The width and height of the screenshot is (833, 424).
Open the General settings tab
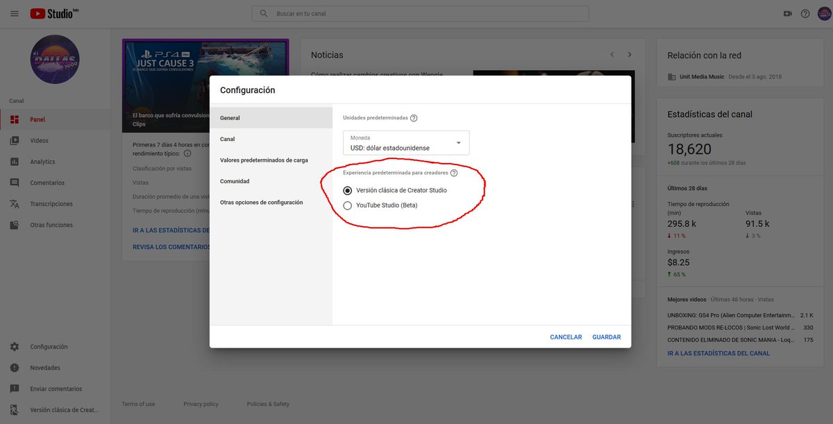click(x=271, y=118)
